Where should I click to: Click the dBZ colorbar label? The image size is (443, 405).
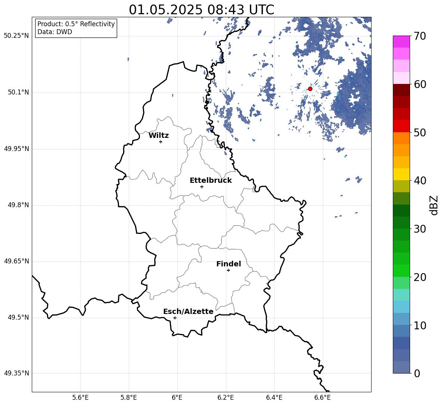pyautogui.click(x=434, y=205)
